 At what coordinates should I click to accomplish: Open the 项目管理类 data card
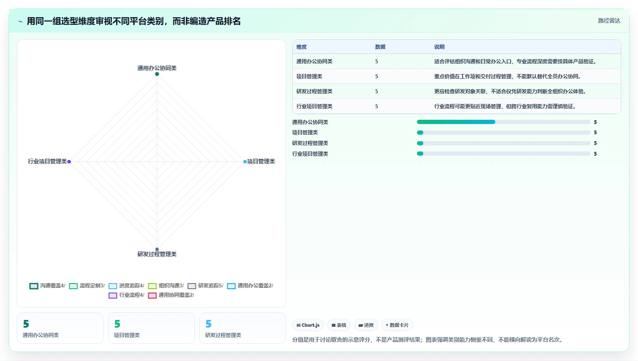[x=151, y=328]
